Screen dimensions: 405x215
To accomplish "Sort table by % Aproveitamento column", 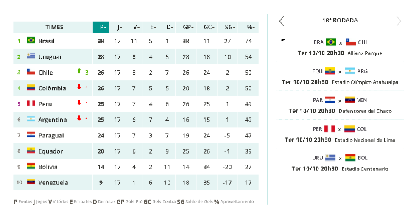I will pos(251,27).
